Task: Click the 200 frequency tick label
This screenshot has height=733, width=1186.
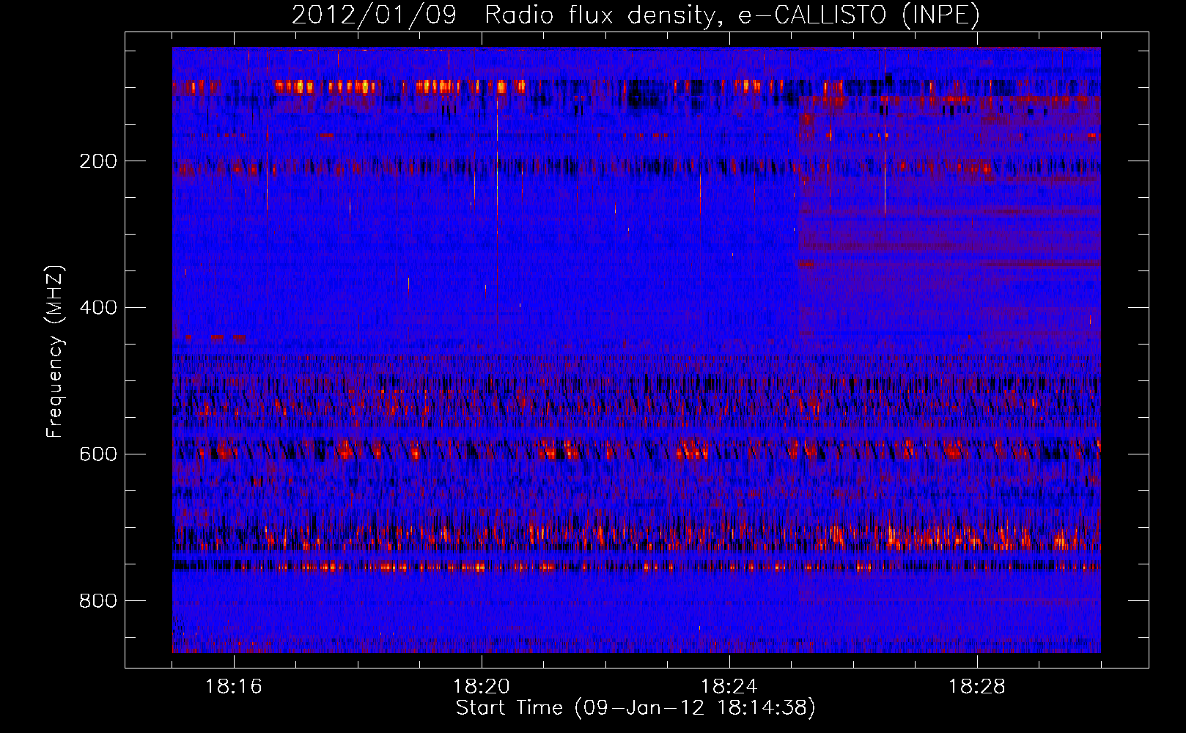Action: (97, 161)
